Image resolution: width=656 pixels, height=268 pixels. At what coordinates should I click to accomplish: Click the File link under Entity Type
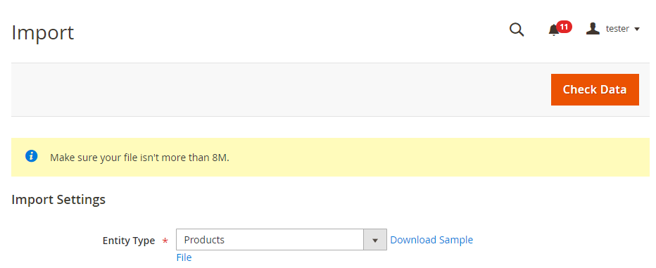184,257
